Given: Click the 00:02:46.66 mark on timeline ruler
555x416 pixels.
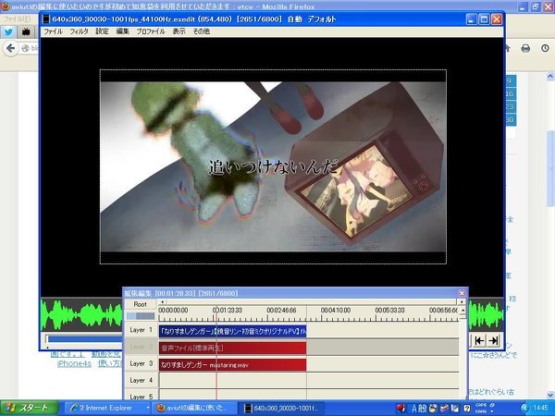Looking at the screenshot, I should 281,311.
